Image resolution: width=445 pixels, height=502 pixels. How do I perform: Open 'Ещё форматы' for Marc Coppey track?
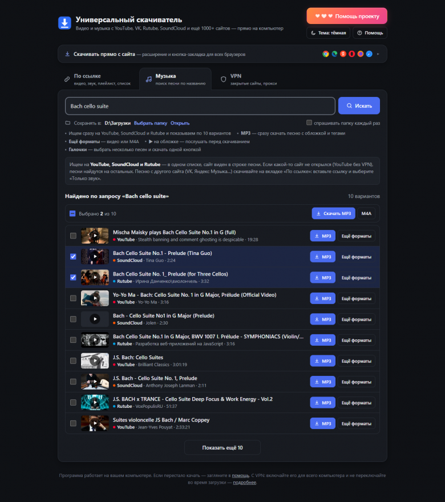pyautogui.click(x=357, y=423)
